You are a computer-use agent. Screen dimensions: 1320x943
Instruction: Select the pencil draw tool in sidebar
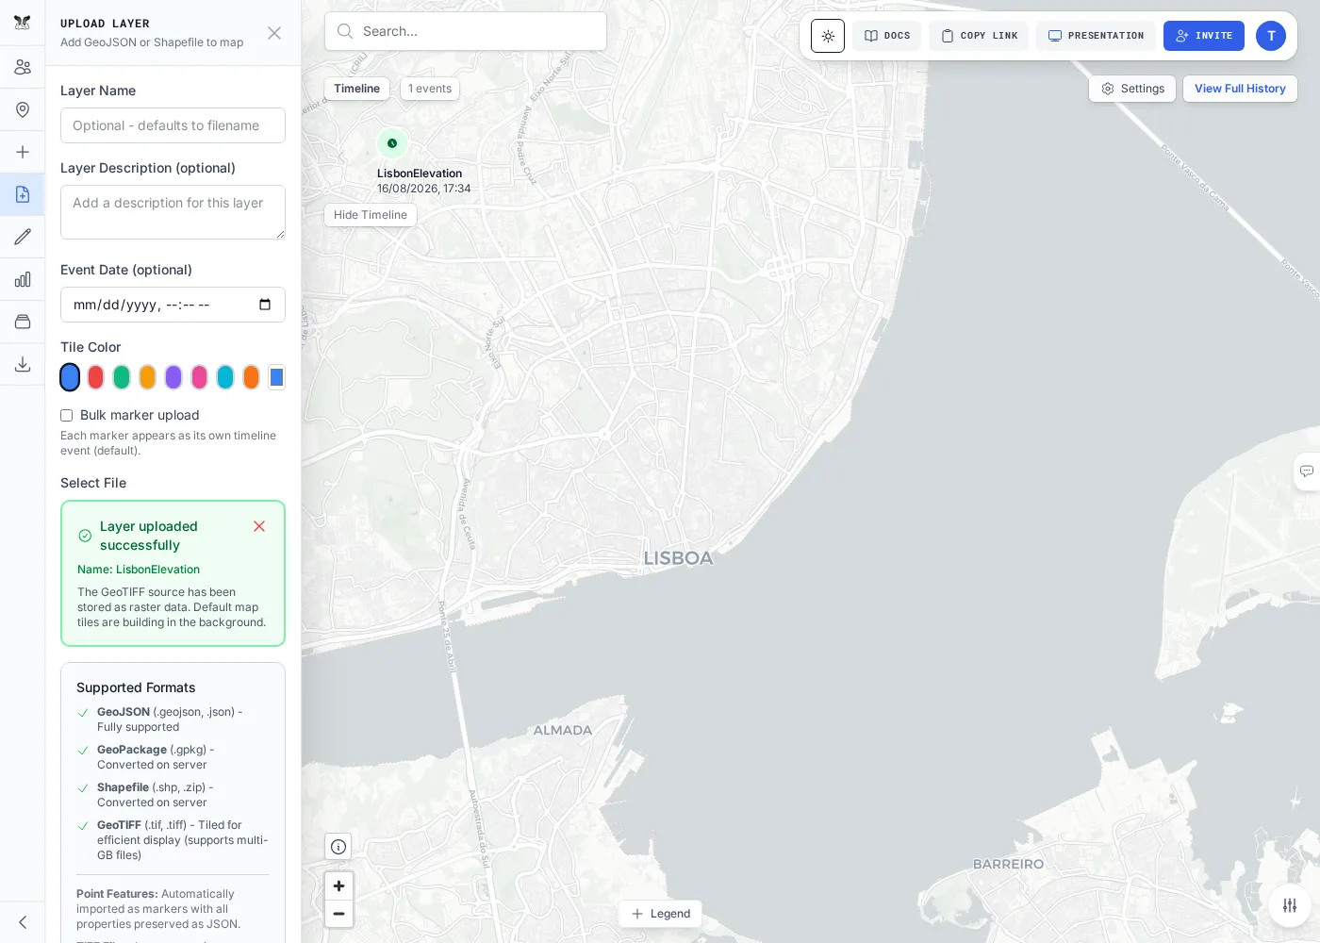23,237
